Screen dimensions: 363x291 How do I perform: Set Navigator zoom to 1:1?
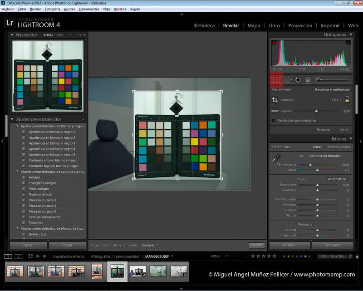click(x=70, y=35)
